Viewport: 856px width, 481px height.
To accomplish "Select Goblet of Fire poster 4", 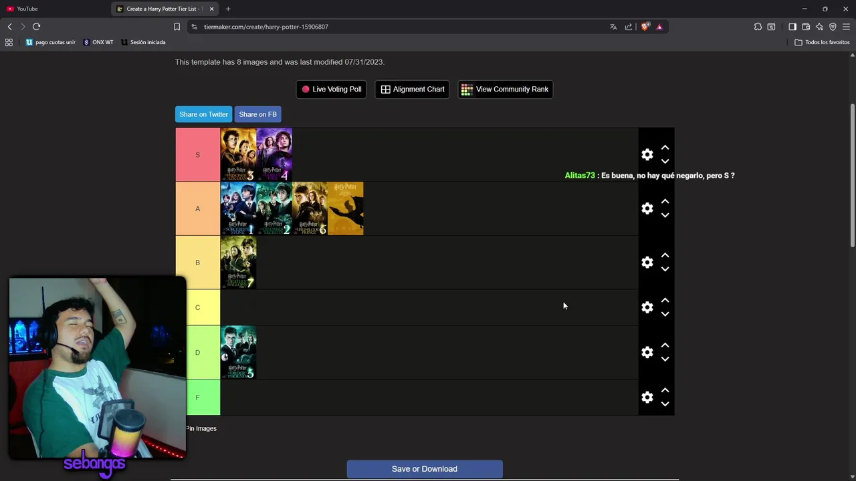I will 274,155.
